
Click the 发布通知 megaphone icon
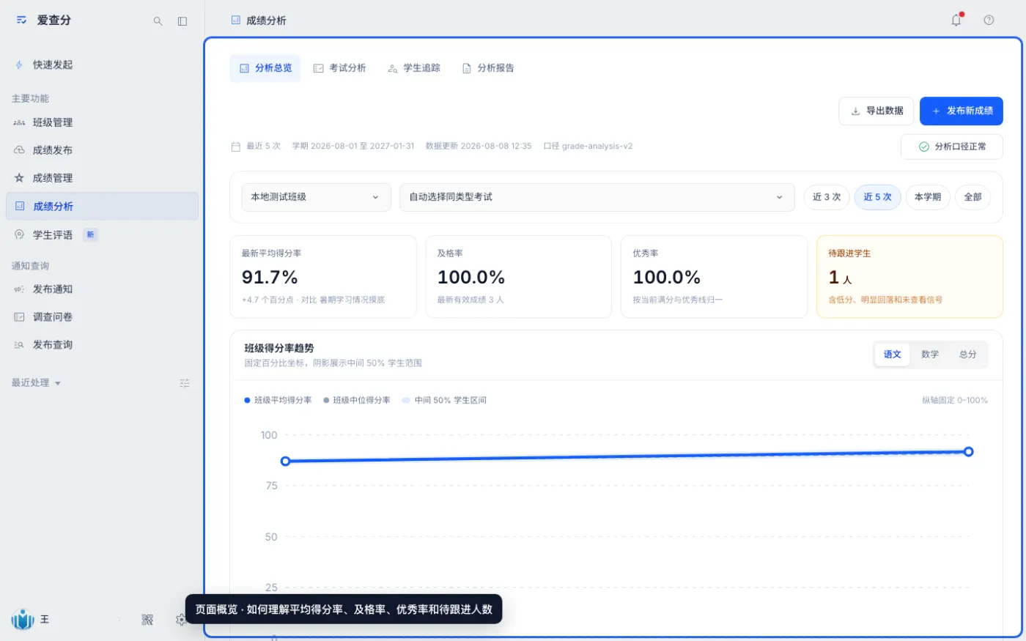pos(19,289)
